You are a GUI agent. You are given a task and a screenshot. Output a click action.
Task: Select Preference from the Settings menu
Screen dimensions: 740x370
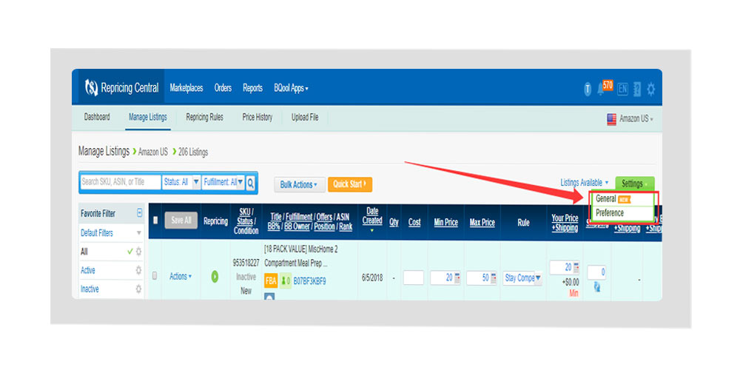pyautogui.click(x=610, y=213)
